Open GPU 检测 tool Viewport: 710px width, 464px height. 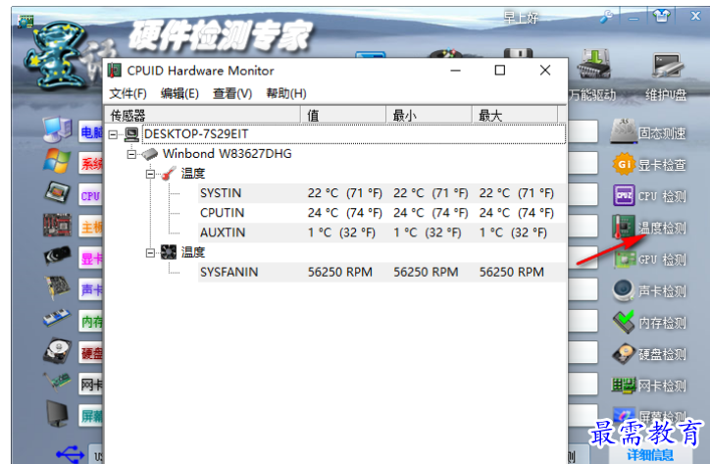coord(649,260)
